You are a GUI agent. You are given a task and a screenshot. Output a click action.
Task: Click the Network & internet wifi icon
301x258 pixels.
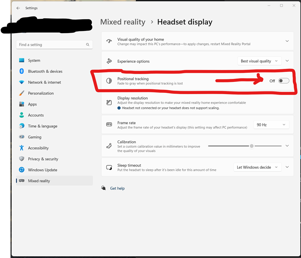[21, 82]
